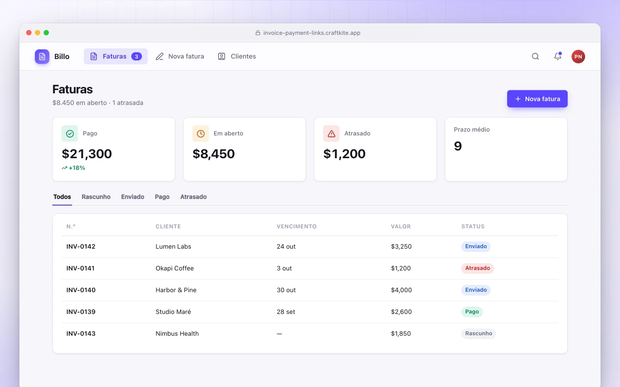Image resolution: width=620 pixels, height=387 pixels.
Task: Click the lock icon in the address bar
Action: pyautogui.click(x=258, y=33)
